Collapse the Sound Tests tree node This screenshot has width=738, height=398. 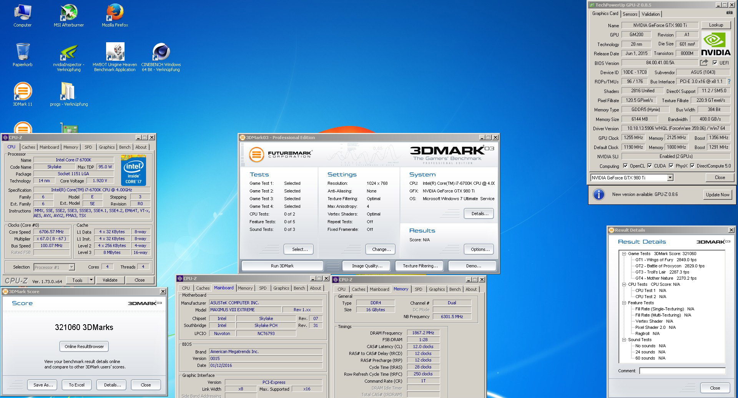624,340
